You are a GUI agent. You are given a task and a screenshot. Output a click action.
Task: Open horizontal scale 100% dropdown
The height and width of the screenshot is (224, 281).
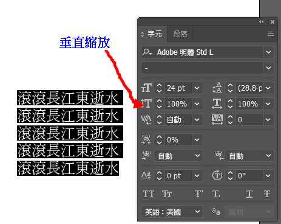tap(268, 104)
